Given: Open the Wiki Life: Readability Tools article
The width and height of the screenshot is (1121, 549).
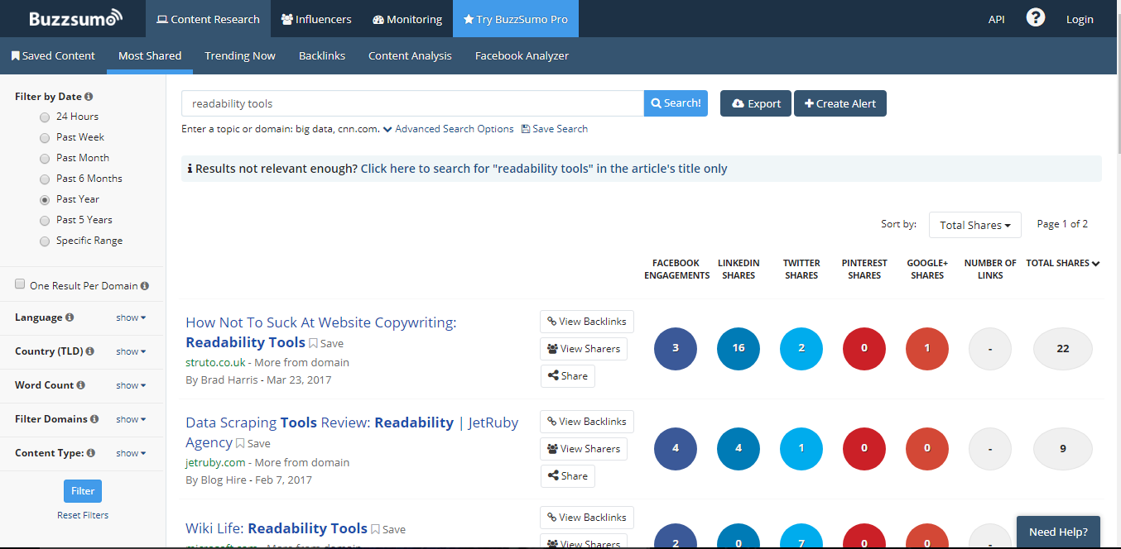Looking at the screenshot, I should pyautogui.click(x=277, y=528).
